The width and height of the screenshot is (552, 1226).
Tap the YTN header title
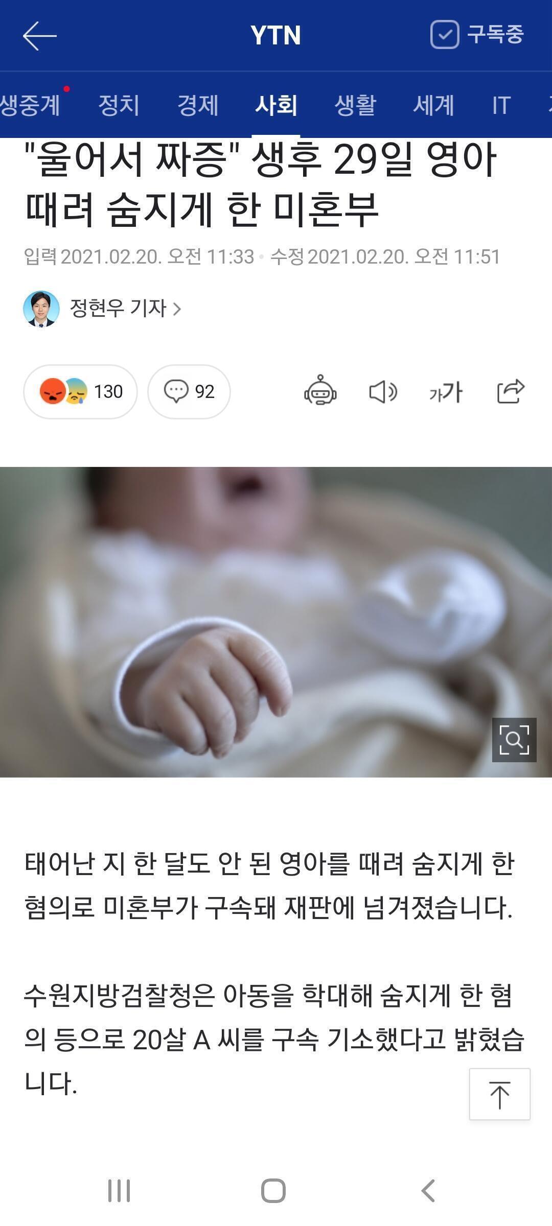(275, 35)
